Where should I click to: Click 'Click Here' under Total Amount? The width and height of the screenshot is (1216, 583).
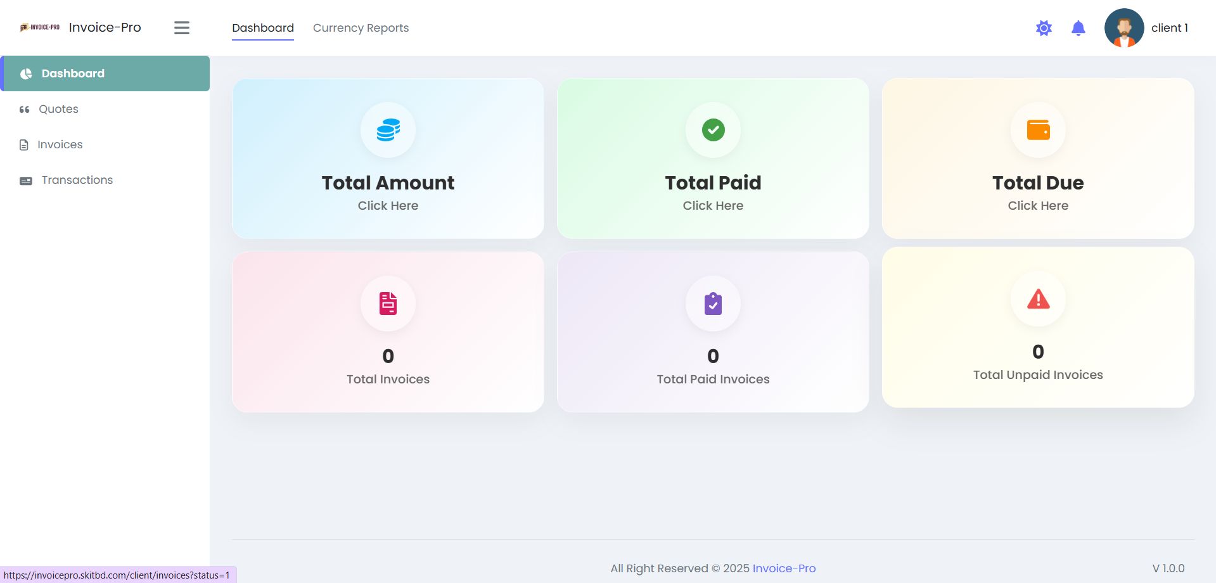(x=388, y=205)
